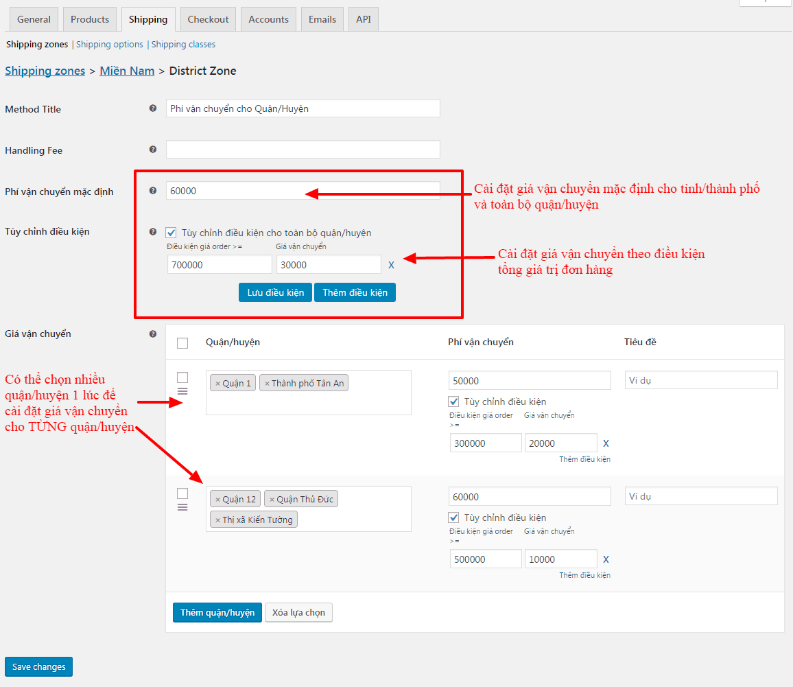
Task: Click the Shipping classes link
Action: (183, 44)
